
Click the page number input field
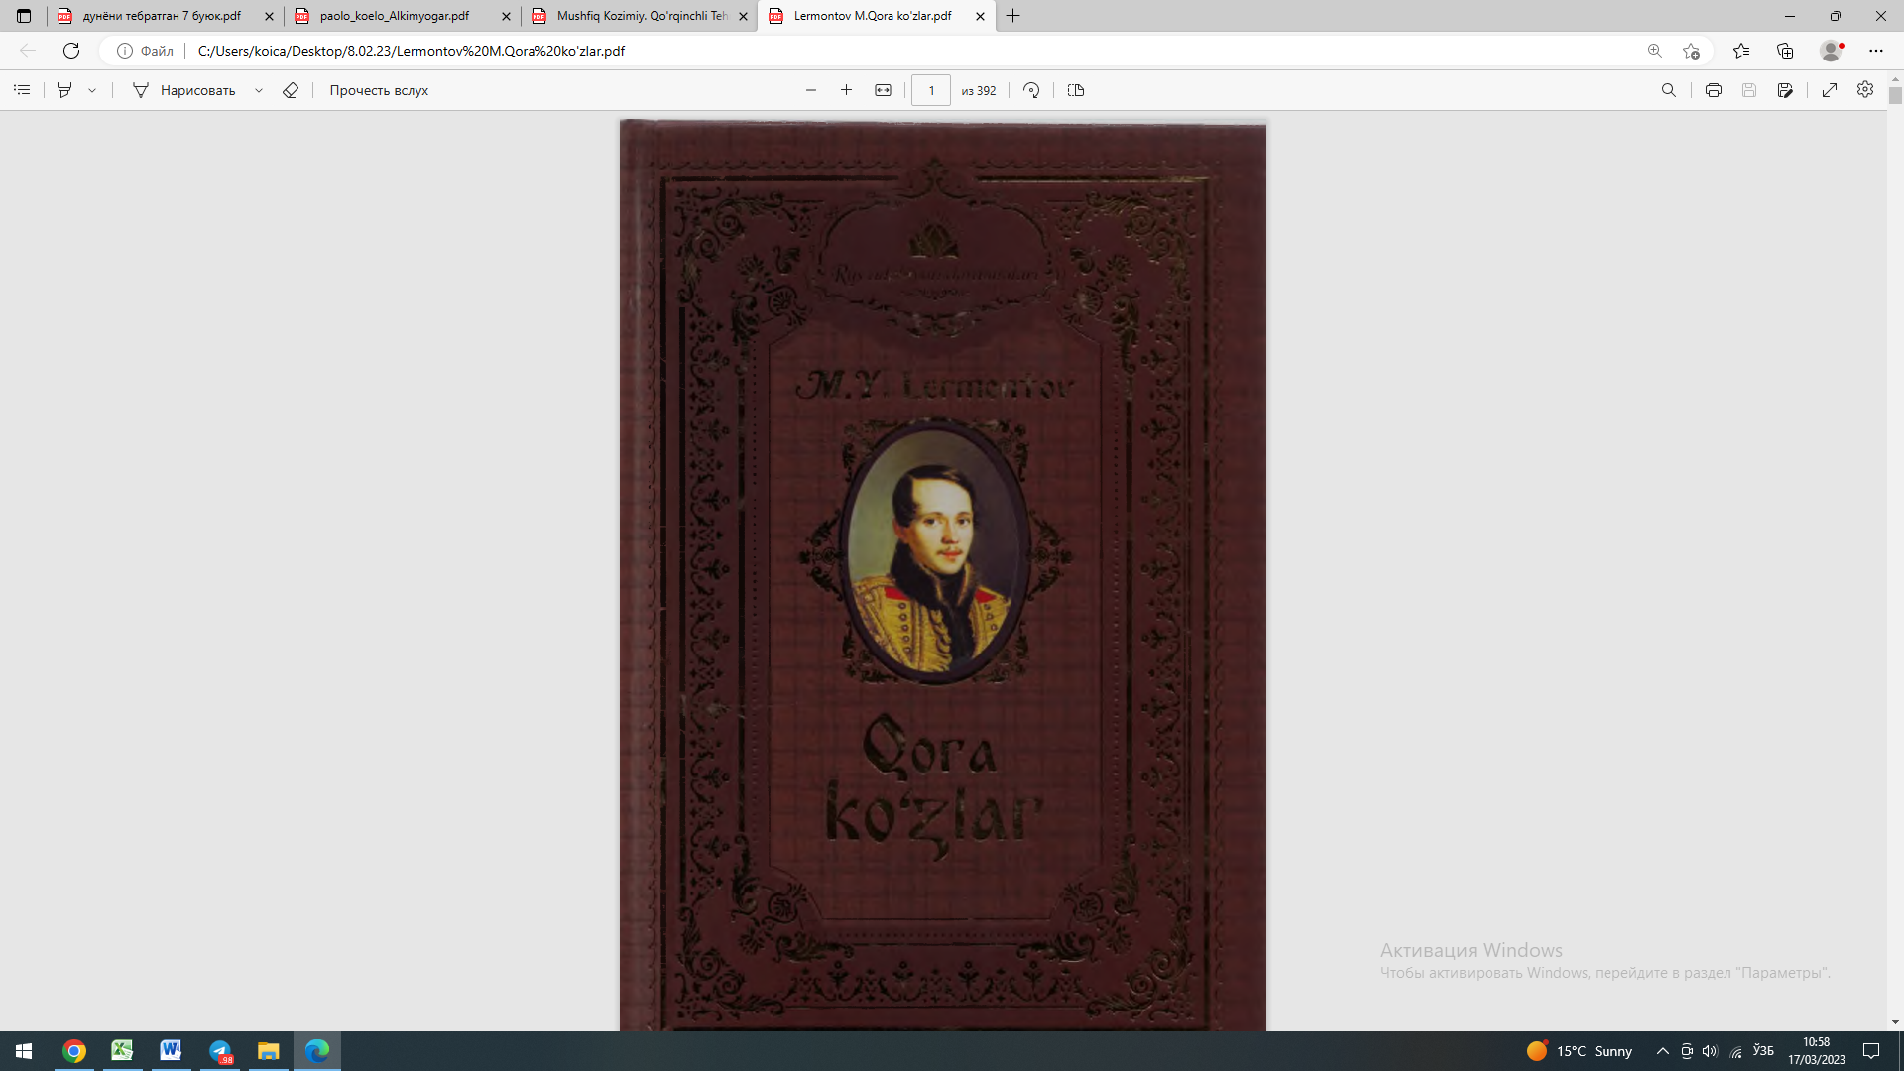(930, 90)
